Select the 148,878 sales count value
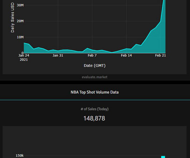The width and height of the screenshot is (190, 158). tap(94, 118)
